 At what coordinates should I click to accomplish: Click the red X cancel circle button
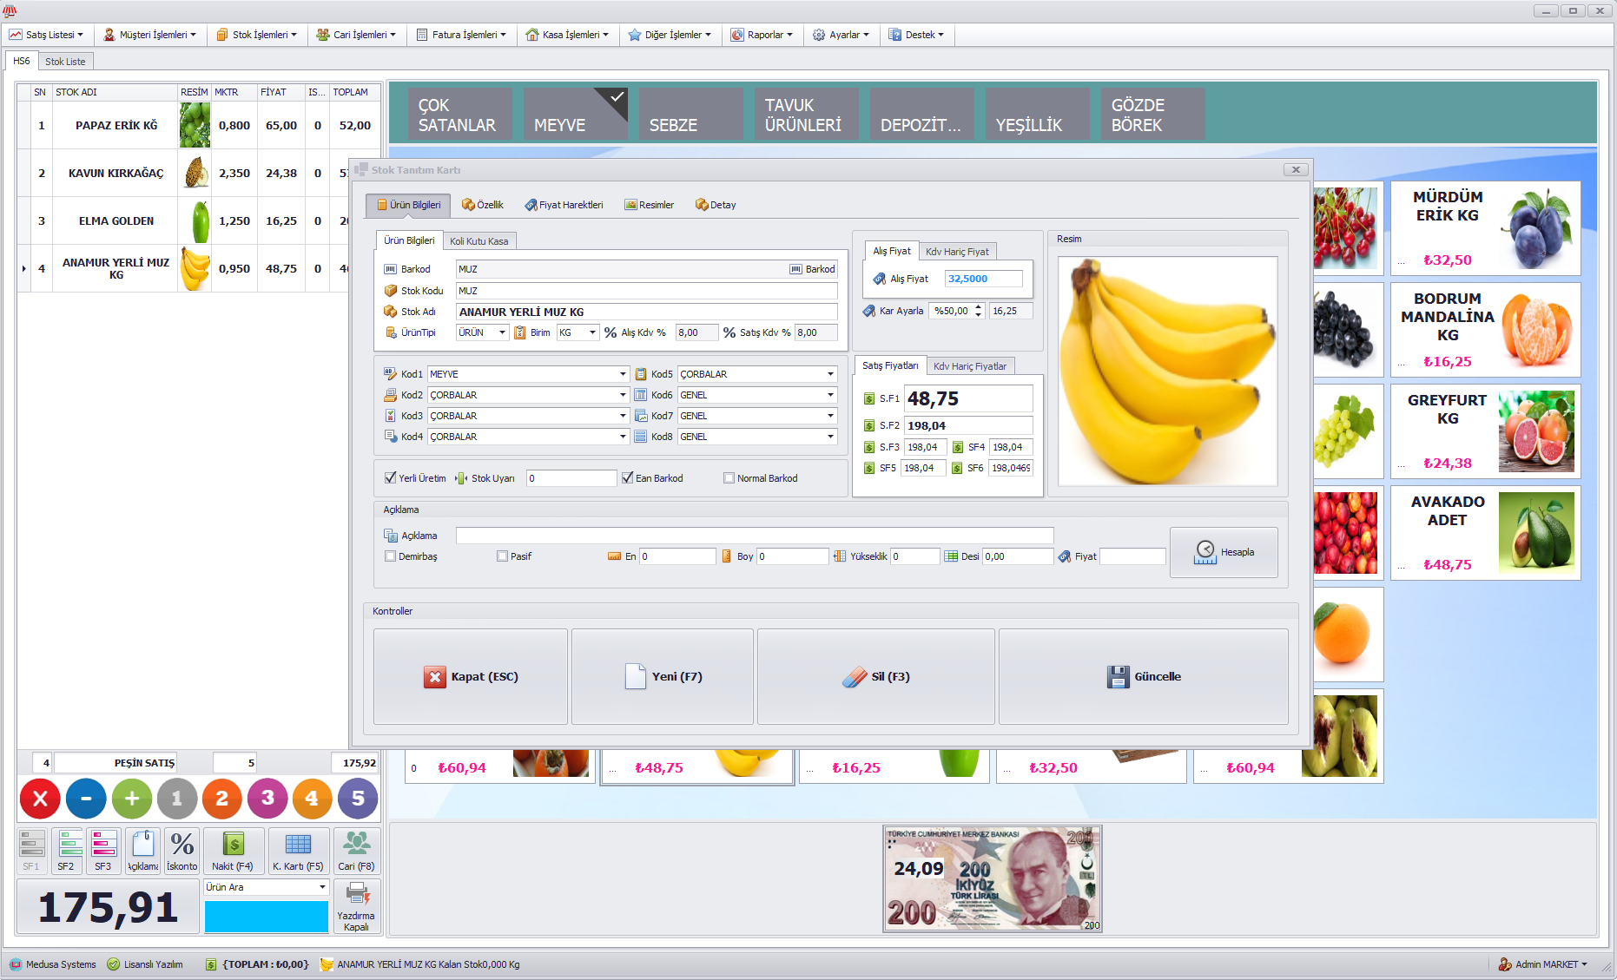[40, 799]
